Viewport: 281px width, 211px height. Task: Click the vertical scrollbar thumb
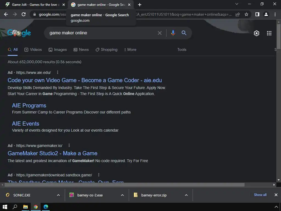[279, 36]
